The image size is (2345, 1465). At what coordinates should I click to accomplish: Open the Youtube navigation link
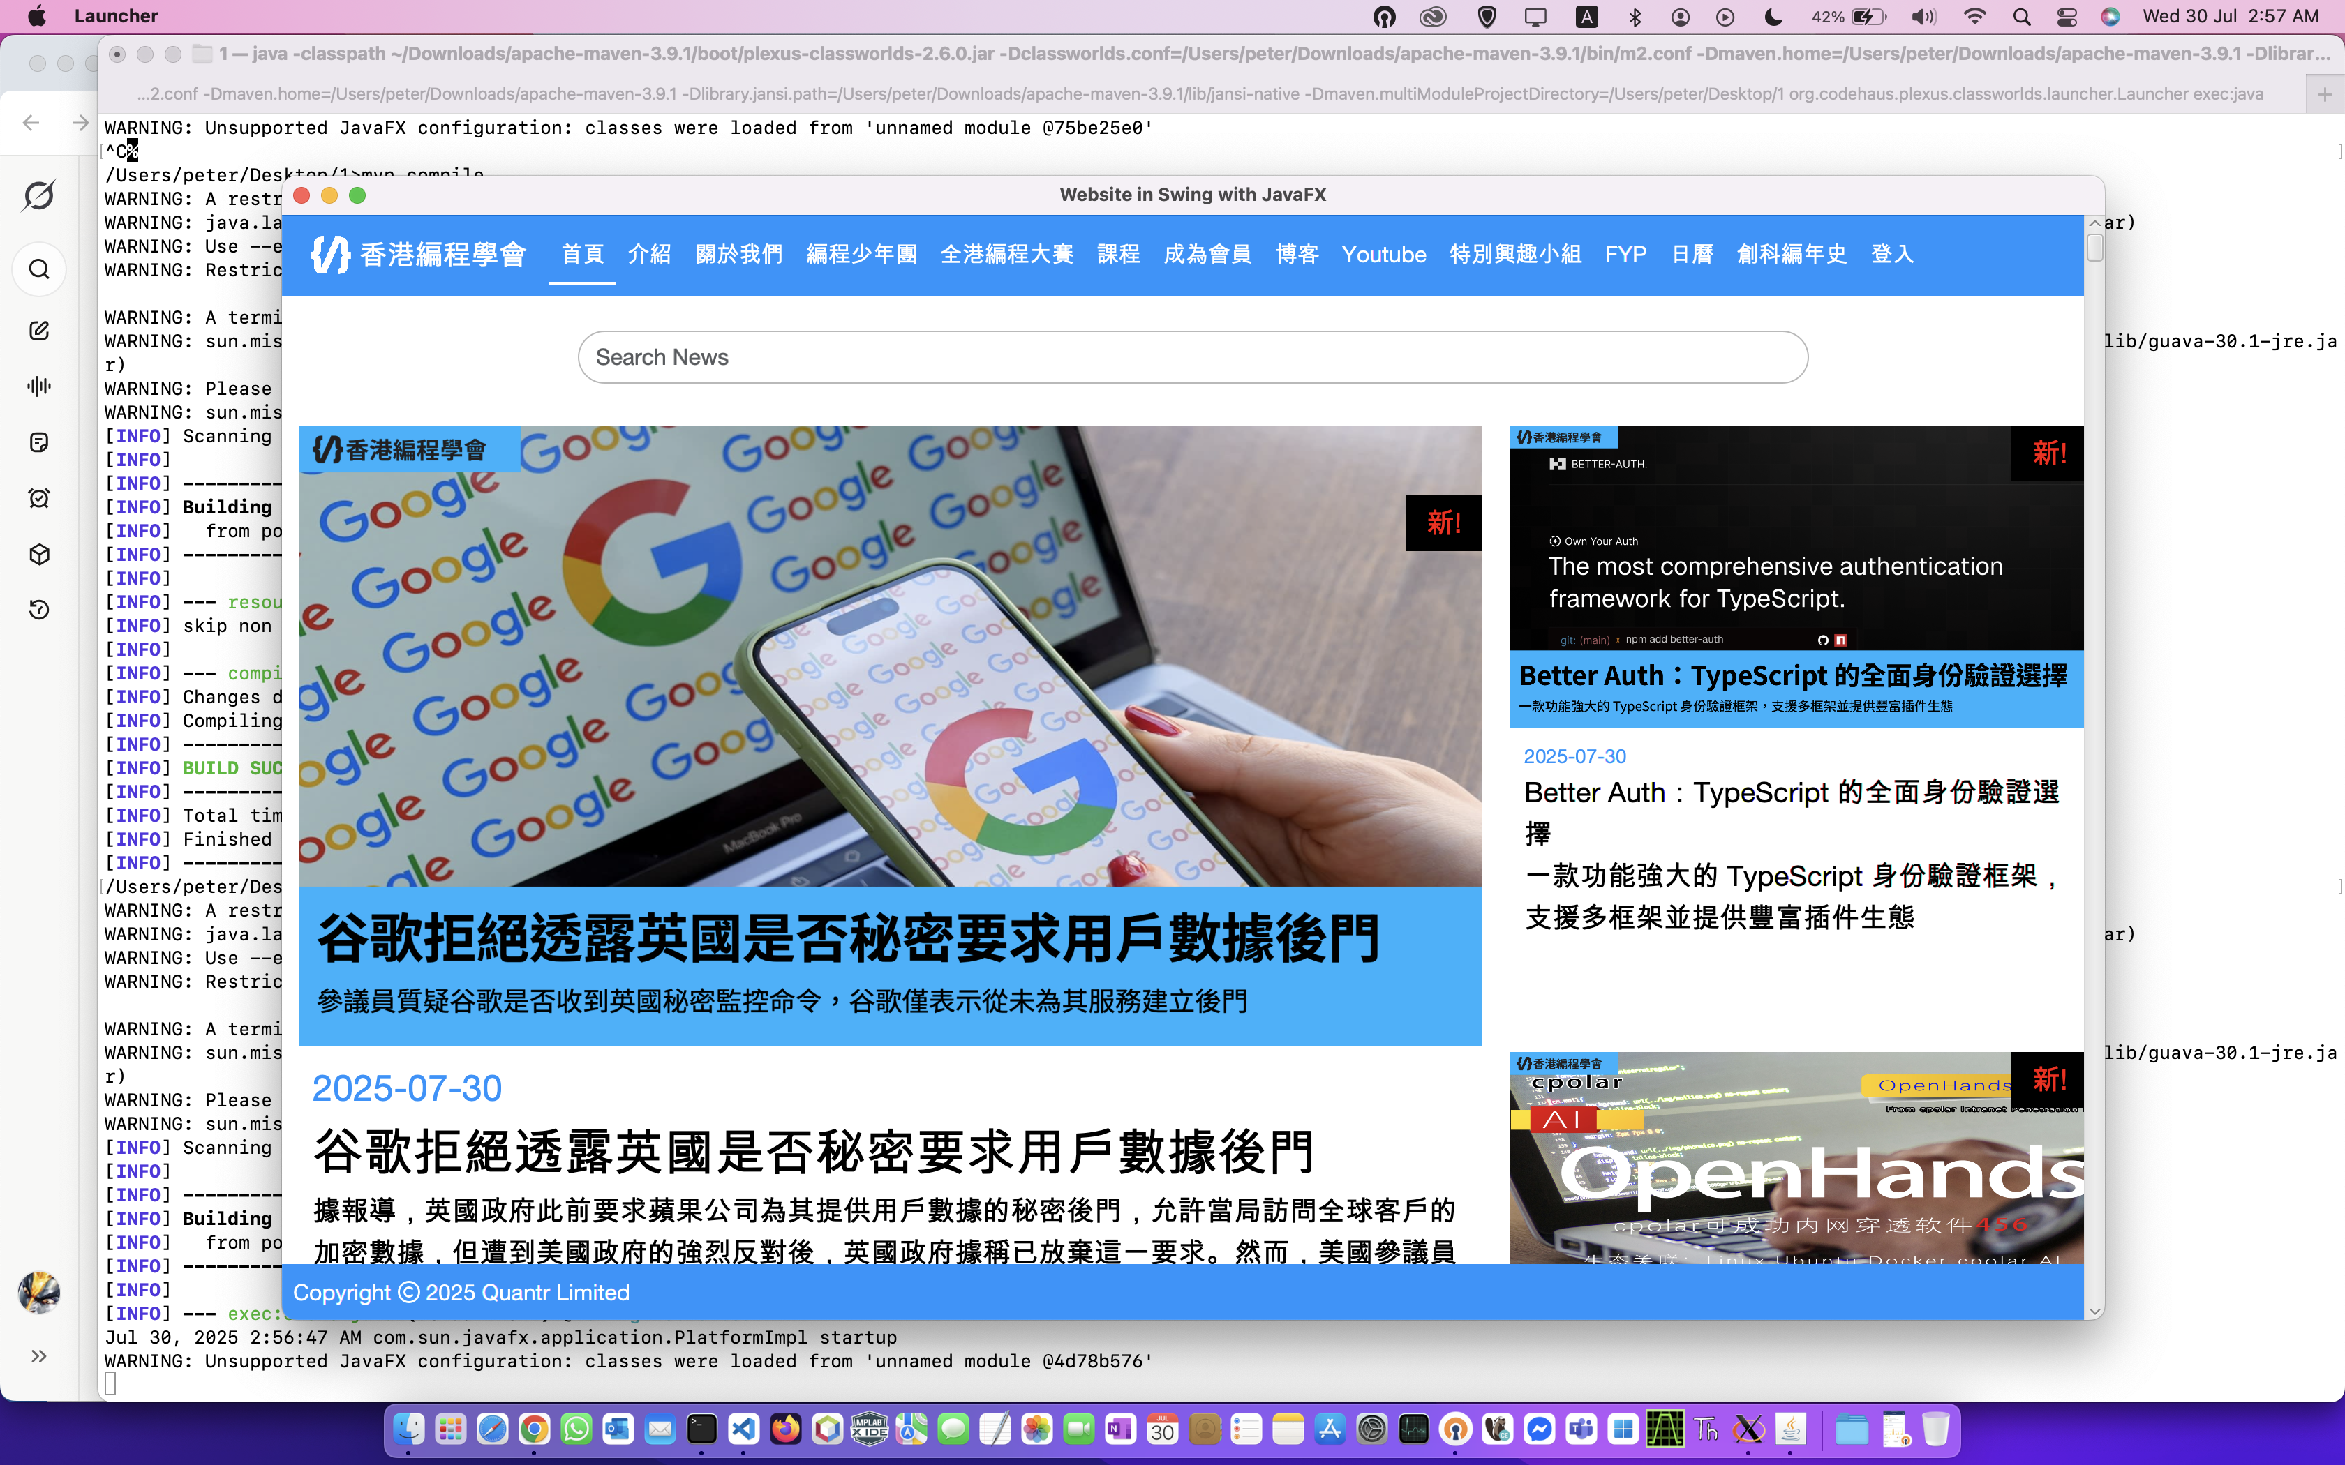[x=1384, y=254]
